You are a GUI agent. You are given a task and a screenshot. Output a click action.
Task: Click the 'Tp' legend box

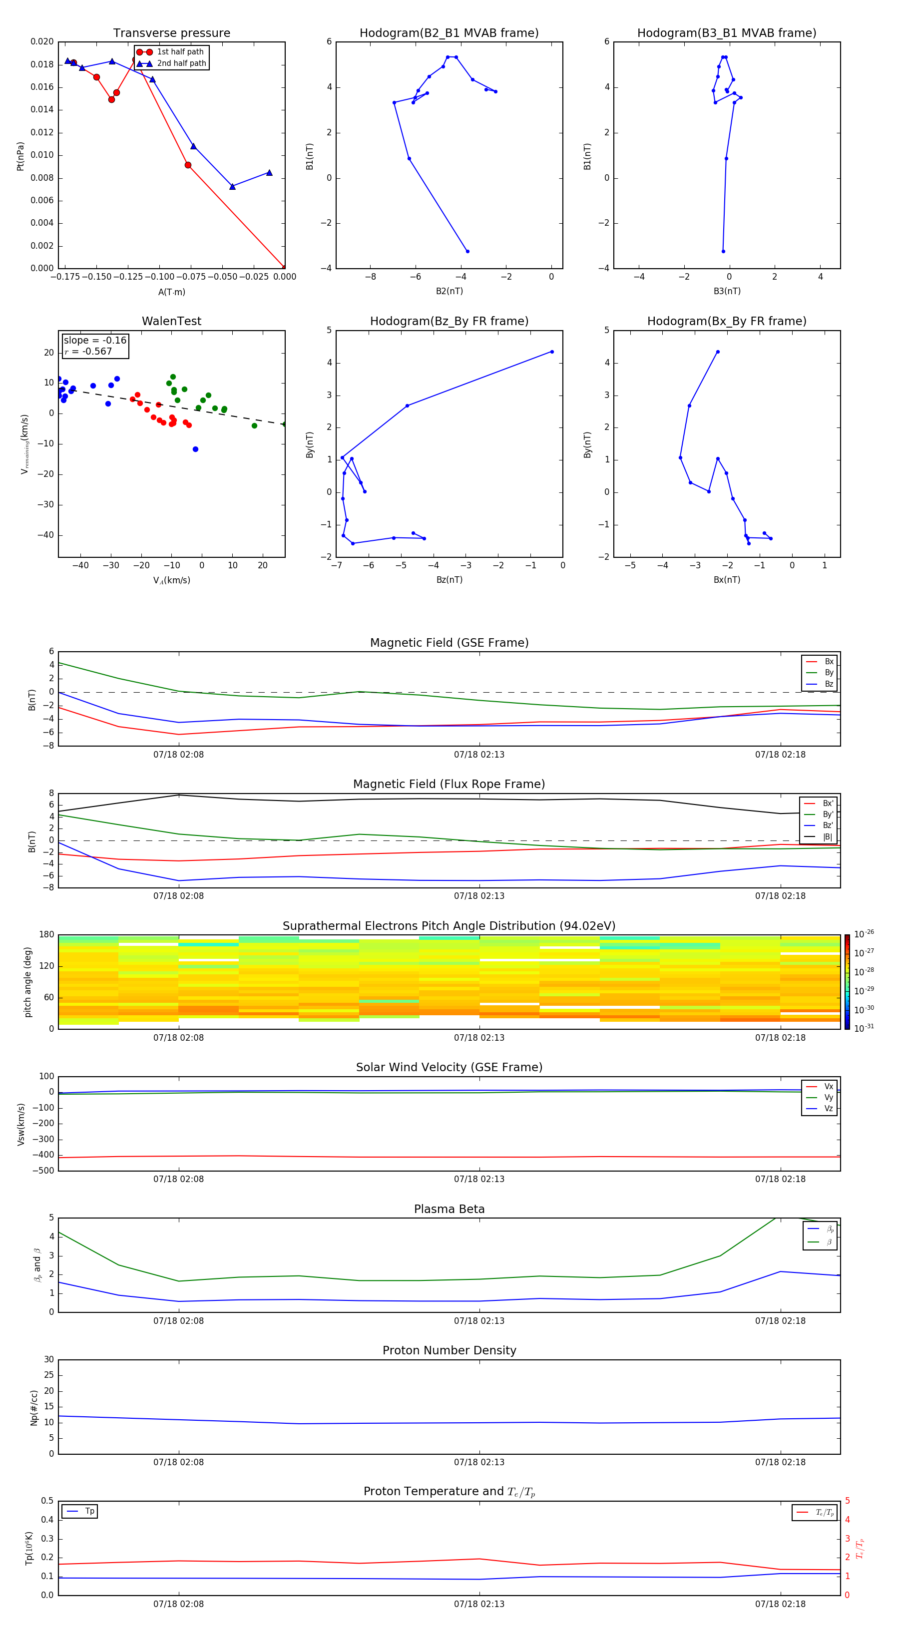tap(79, 1511)
